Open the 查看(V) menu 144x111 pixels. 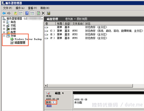[x=32, y=8]
